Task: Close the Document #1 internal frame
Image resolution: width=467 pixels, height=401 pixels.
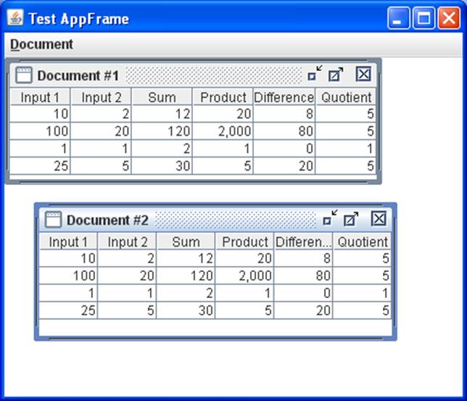Action: pyautogui.click(x=363, y=74)
